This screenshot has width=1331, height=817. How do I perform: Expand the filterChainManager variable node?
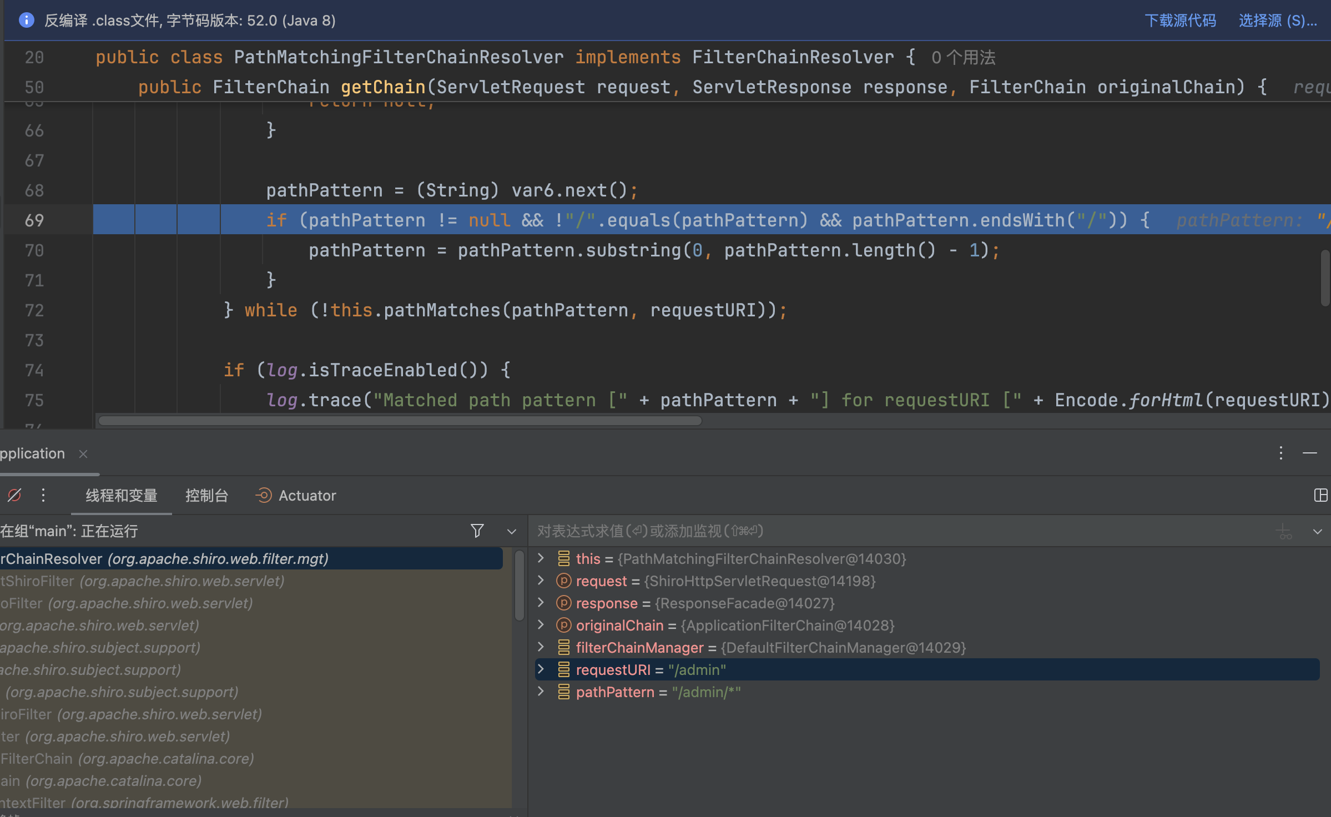pos(541,647)
